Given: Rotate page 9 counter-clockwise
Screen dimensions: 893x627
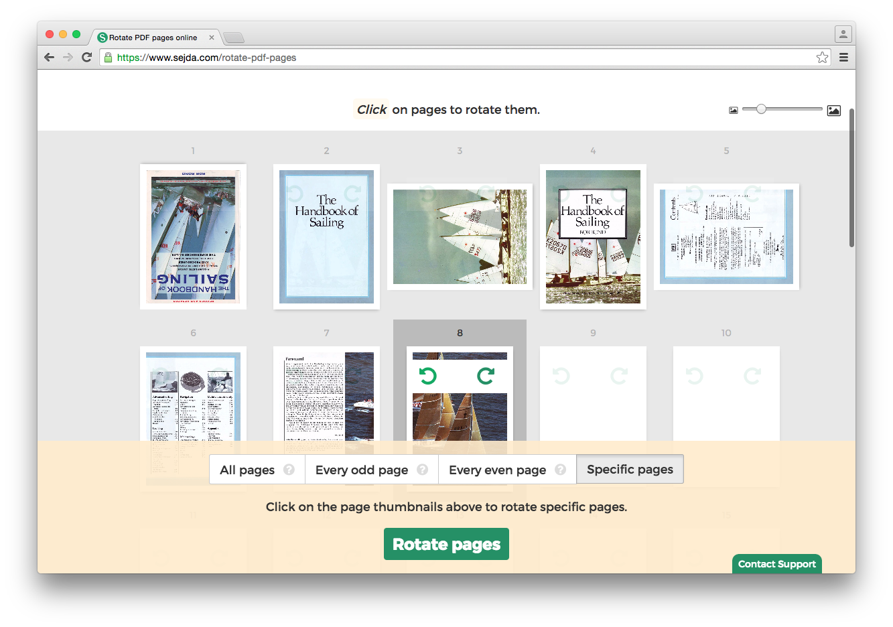Looking at the screenshot, I should point(561,376).
